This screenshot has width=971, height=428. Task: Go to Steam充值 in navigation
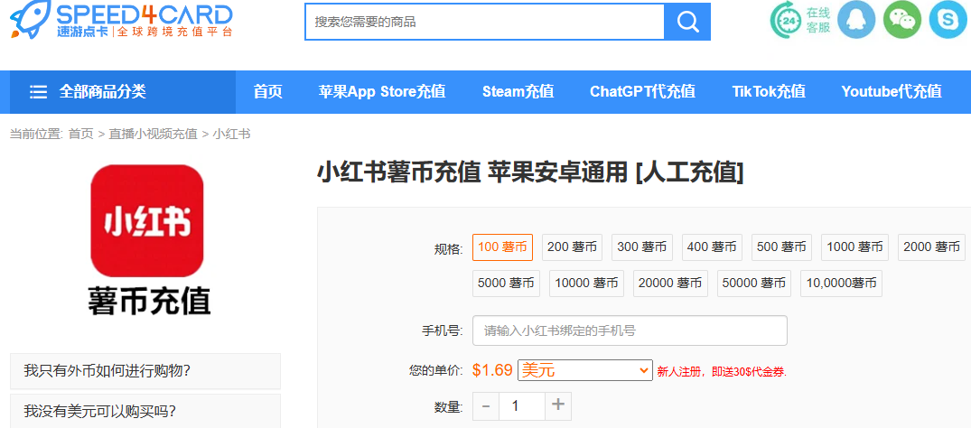point(518,92)
